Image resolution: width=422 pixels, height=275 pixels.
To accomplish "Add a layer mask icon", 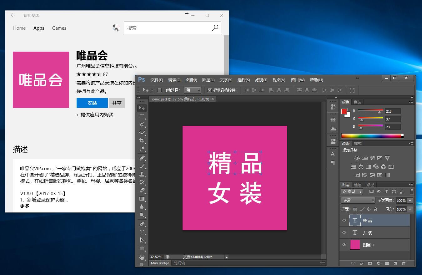I will (370, 263).
